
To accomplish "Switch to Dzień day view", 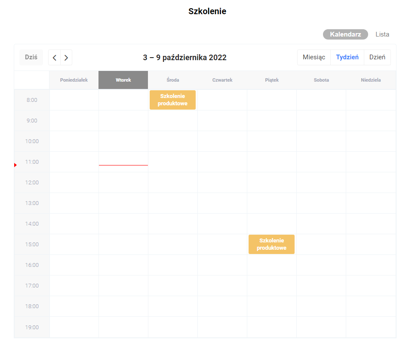I will [377, 57].
